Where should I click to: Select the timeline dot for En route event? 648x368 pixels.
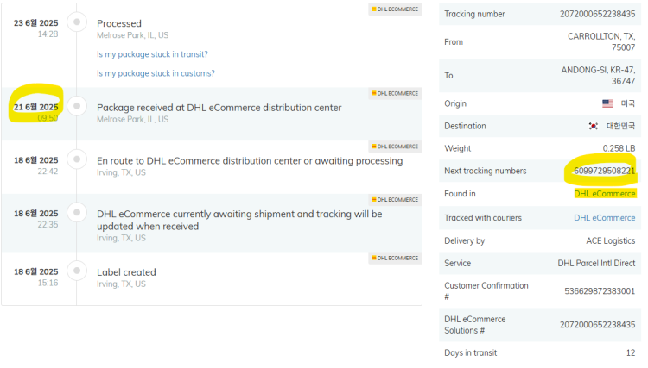tap(77, 159)
